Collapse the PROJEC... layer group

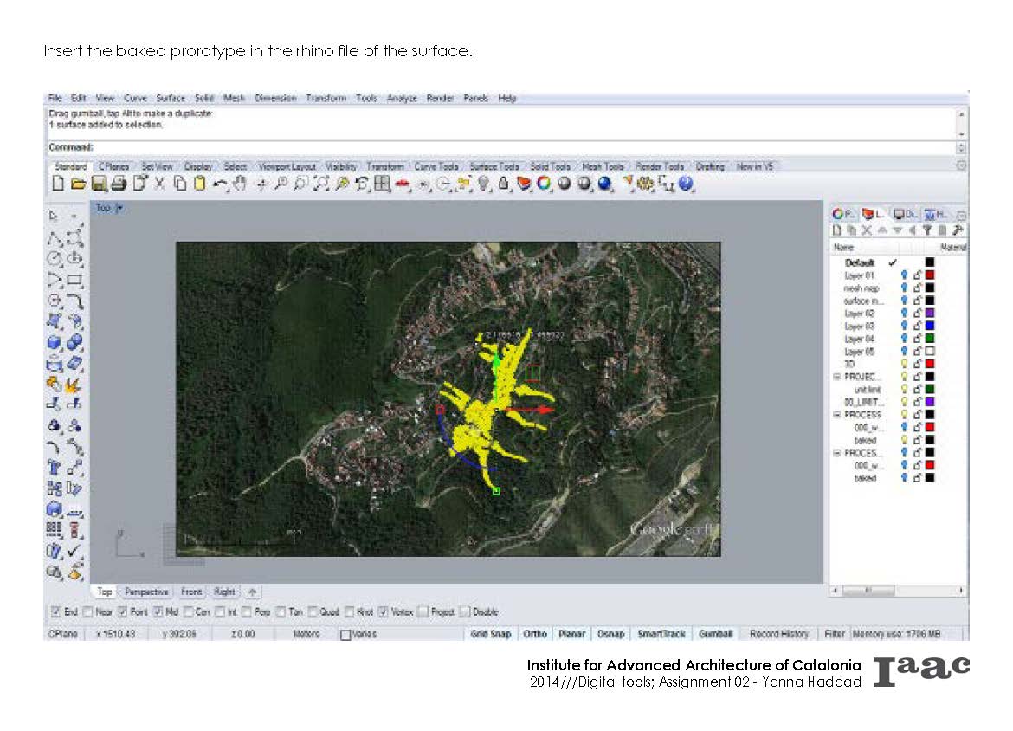[837, 377]
